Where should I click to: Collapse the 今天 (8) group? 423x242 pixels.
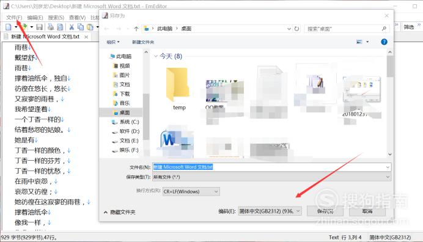(156, 56)
